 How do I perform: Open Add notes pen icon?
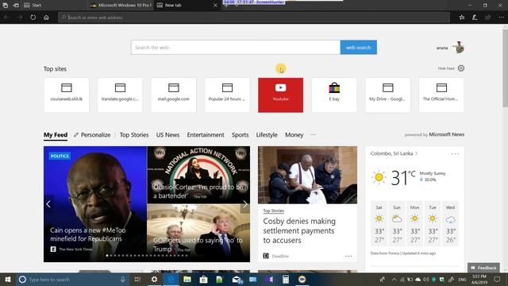click(x=475, y=17)
